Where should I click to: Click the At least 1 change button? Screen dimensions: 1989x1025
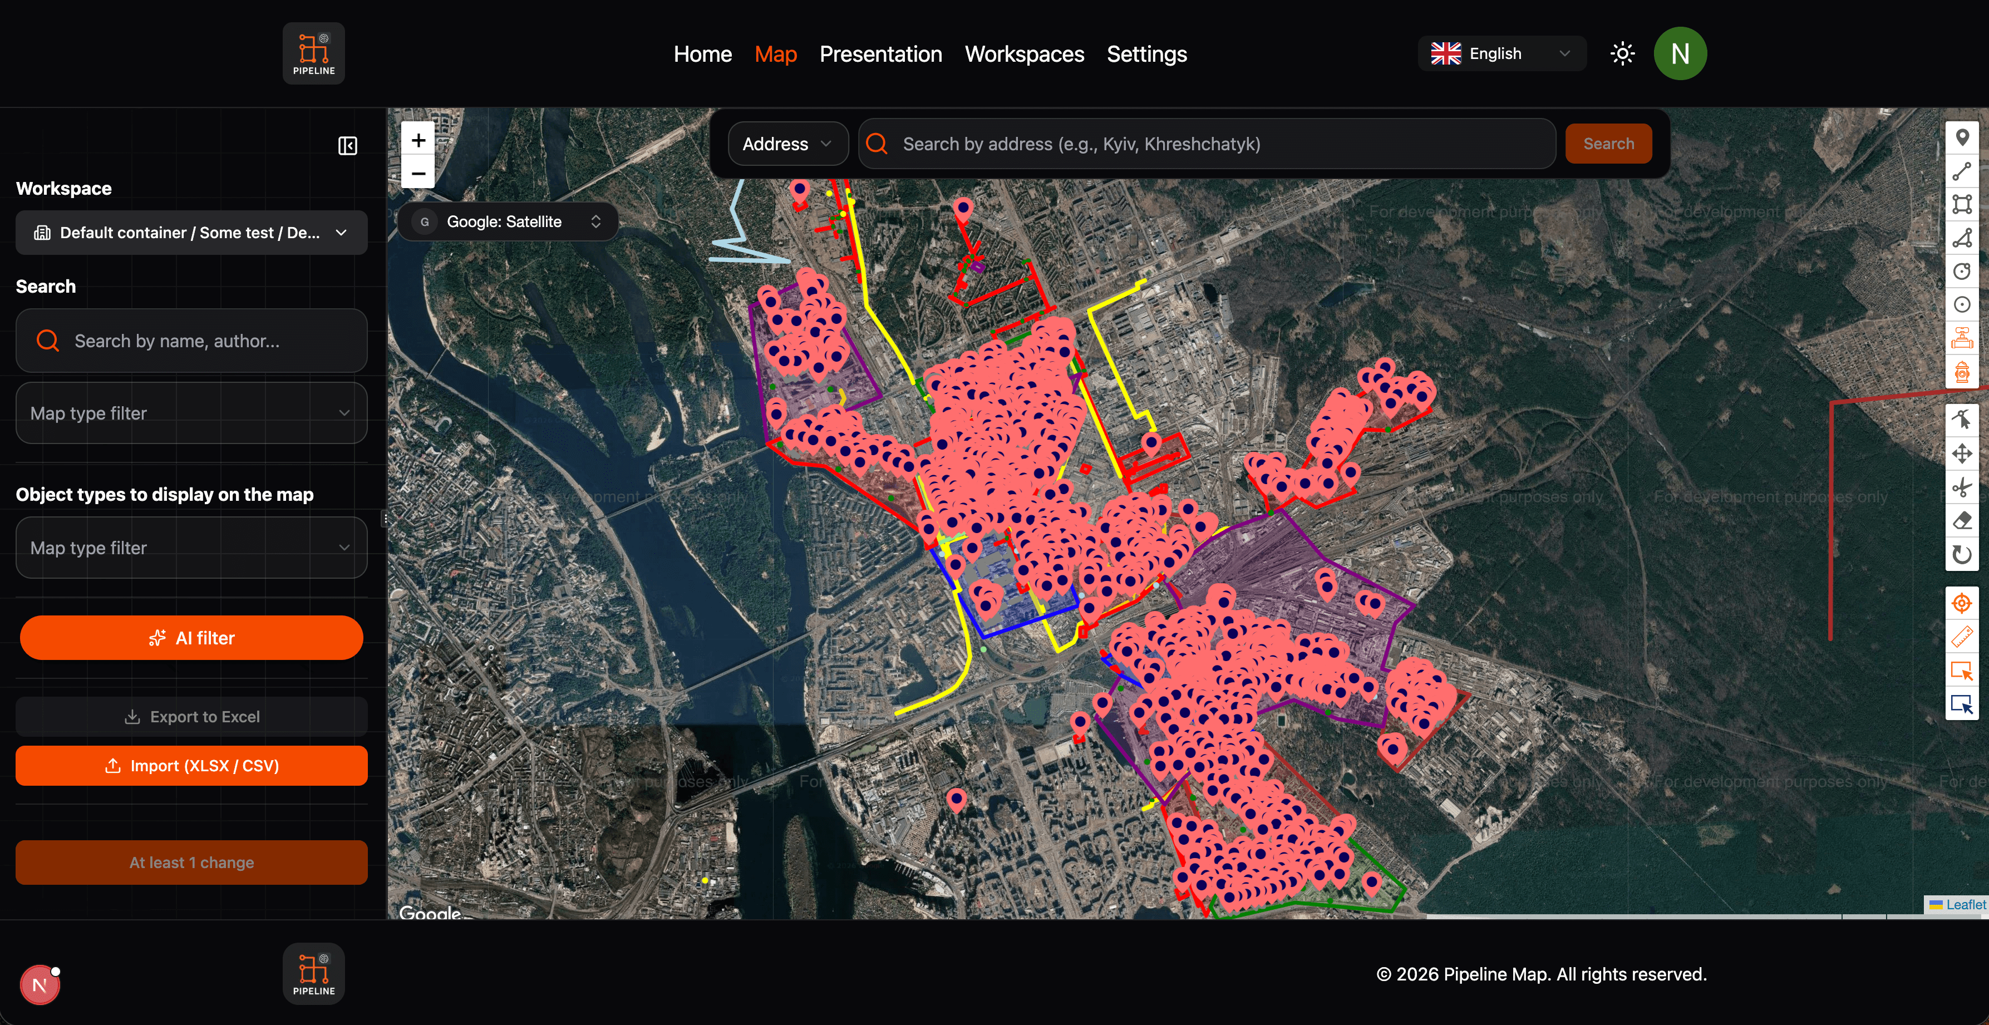[x=191, y=862]
